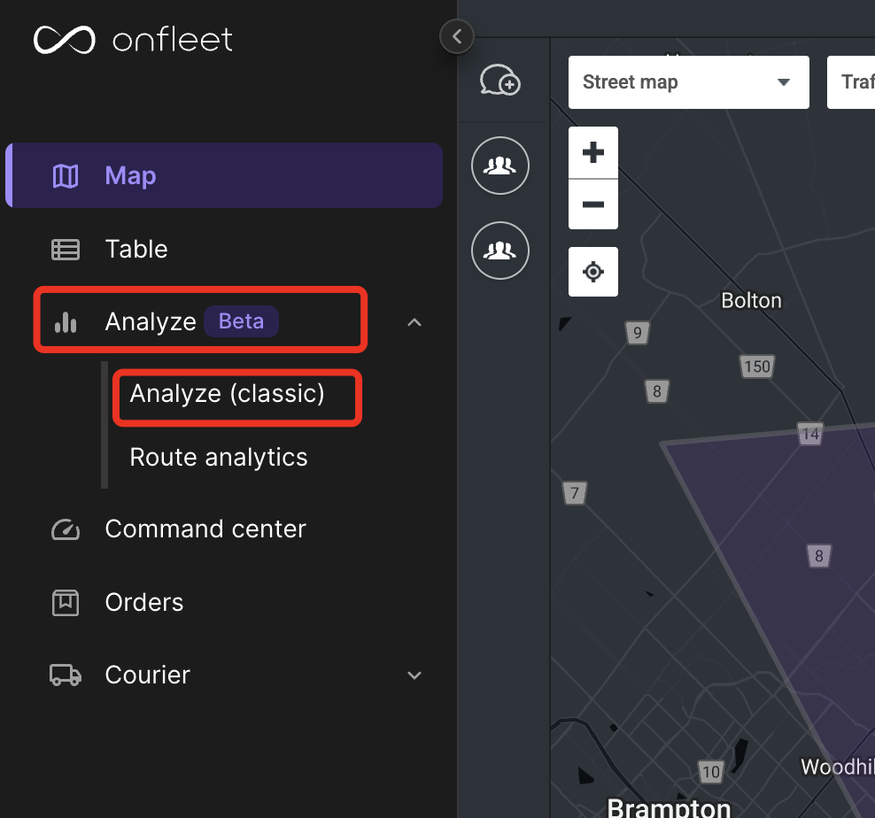The width and height of the screenshot is (875, 818).
Task: Click the onfleet infinity logo
Action: (64, 40)
